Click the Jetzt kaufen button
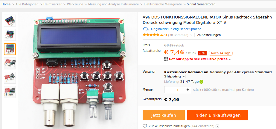Viewport: 276px width, 129px height. click(164, 115)
